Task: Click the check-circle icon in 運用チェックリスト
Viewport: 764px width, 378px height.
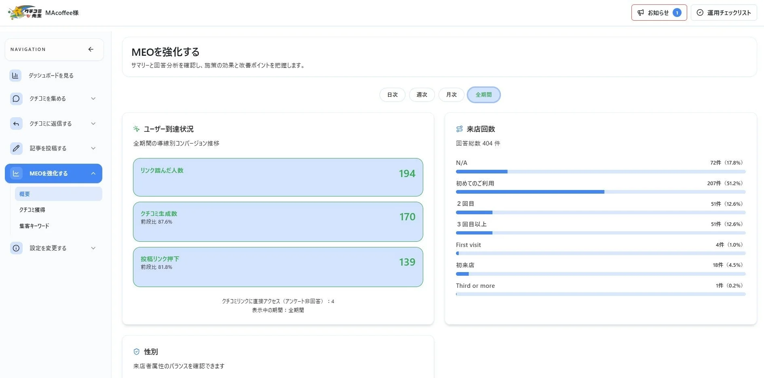Action: [700, 13]
